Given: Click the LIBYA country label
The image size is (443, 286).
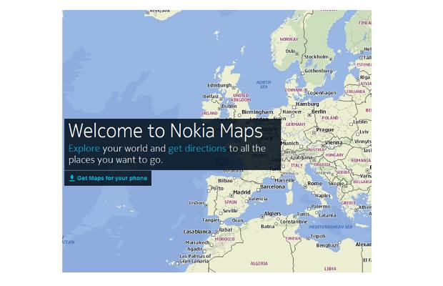Looking at the screenshot, I should tap(330, 268).
